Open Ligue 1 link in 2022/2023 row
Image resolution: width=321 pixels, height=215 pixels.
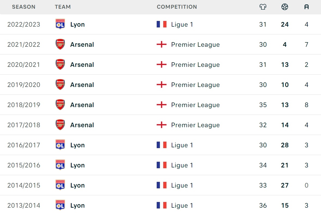182,24
